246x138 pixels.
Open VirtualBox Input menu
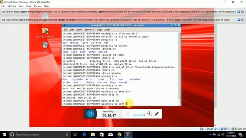(x=28, y=6)
